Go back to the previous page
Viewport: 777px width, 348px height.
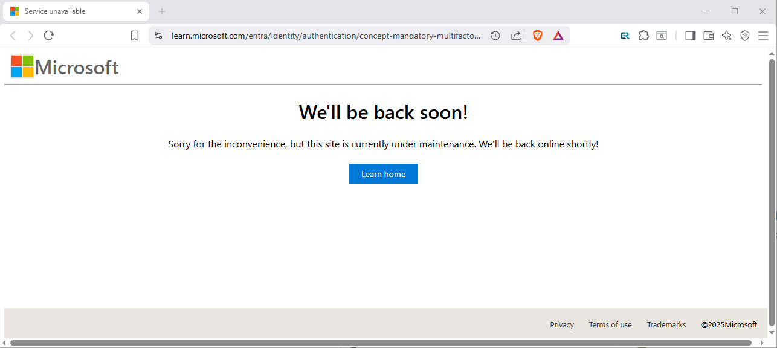click(13, 36)
